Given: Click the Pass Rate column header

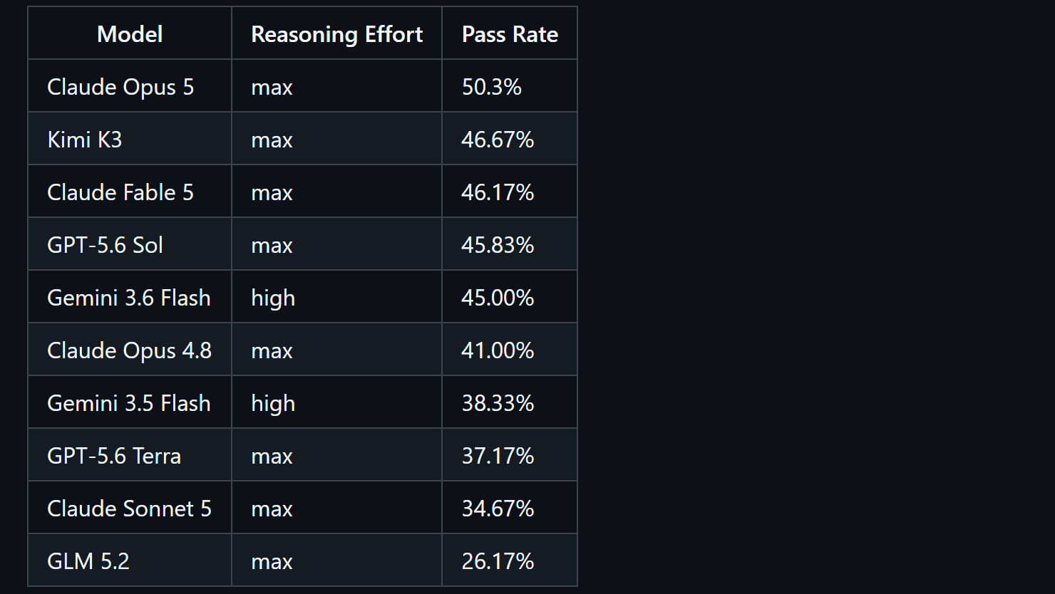Looking at the screenshot, I should click(x=510, y=33).
